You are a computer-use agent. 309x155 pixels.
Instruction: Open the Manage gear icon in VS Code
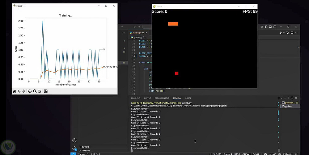(74, 148)
